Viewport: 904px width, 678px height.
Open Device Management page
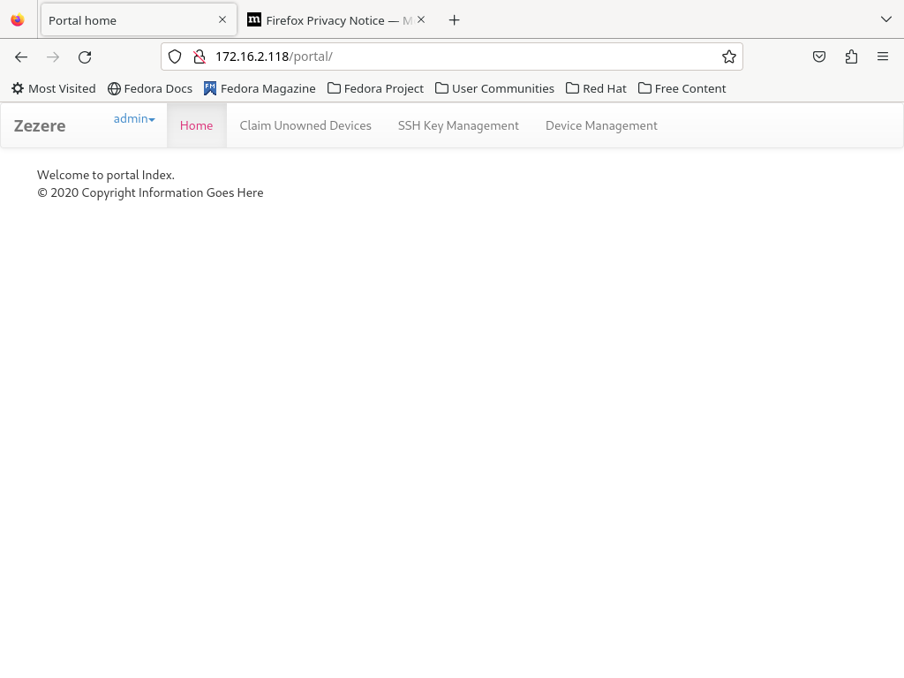601,125
